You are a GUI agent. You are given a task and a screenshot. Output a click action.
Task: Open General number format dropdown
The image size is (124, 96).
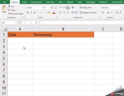click(x=121, y=8)
